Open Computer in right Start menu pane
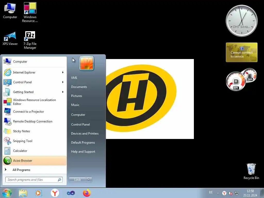The height and width of the screenshot is (198, 264). click(78, 115)
